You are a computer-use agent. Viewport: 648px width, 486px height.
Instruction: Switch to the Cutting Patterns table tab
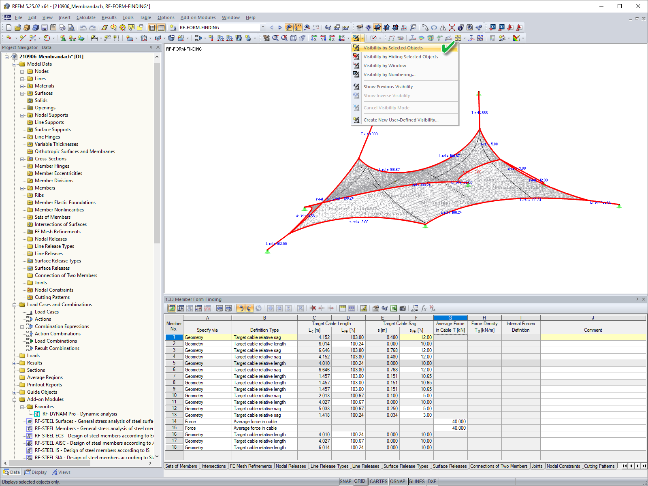[x=599, y=466]
